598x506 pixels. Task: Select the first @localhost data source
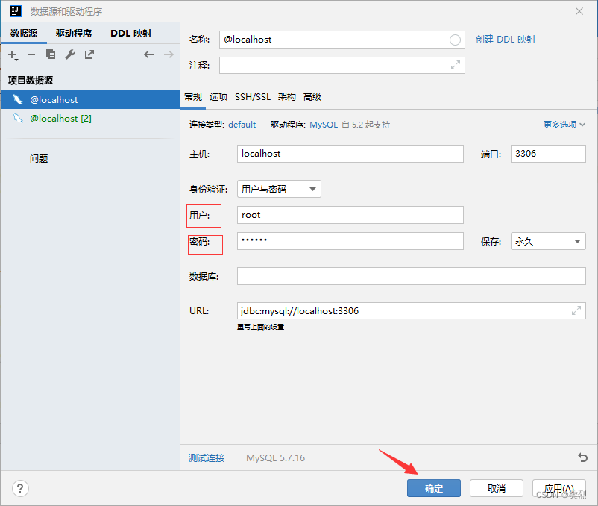[x=90, y=99]
